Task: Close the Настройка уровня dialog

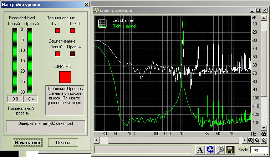Action: point(86,5)
